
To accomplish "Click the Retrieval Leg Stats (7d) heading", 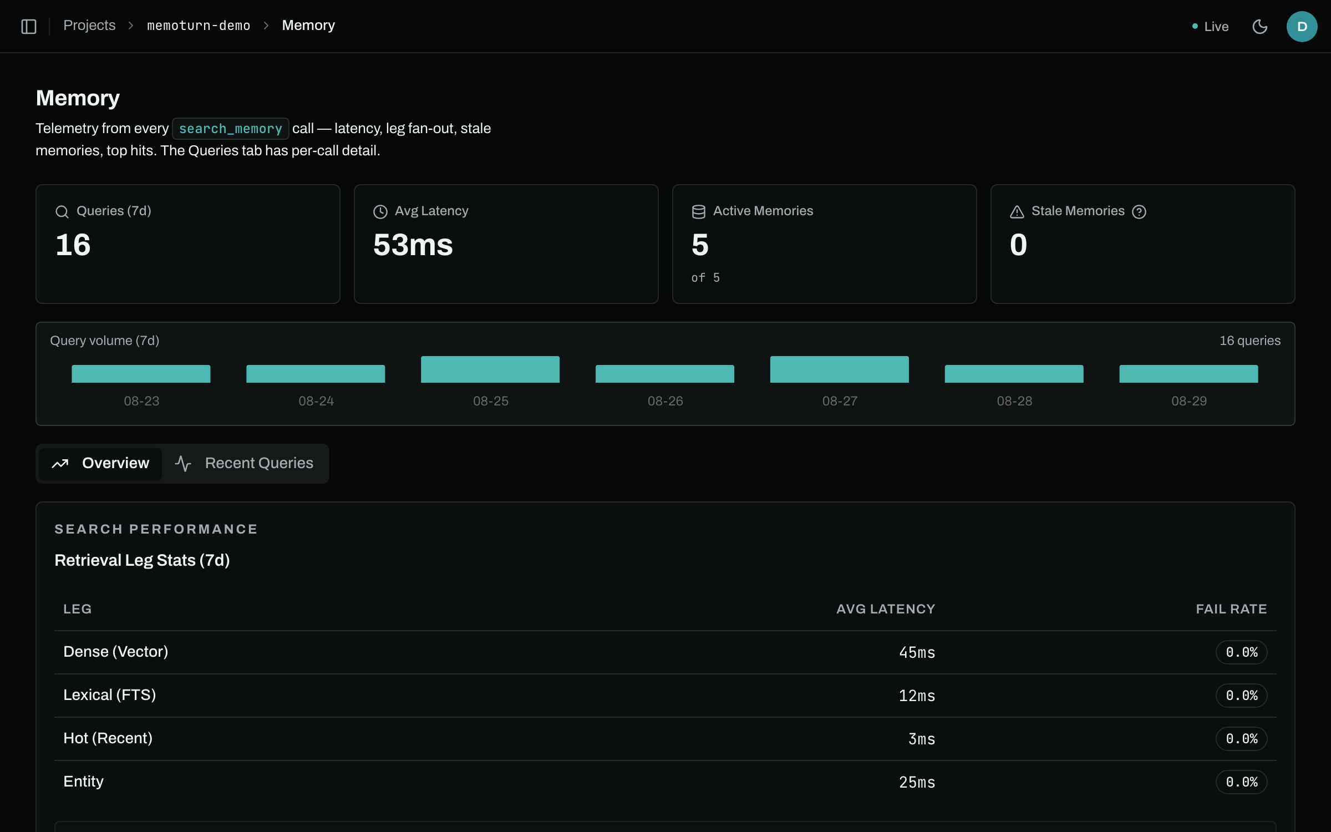I will click(142, 560).
